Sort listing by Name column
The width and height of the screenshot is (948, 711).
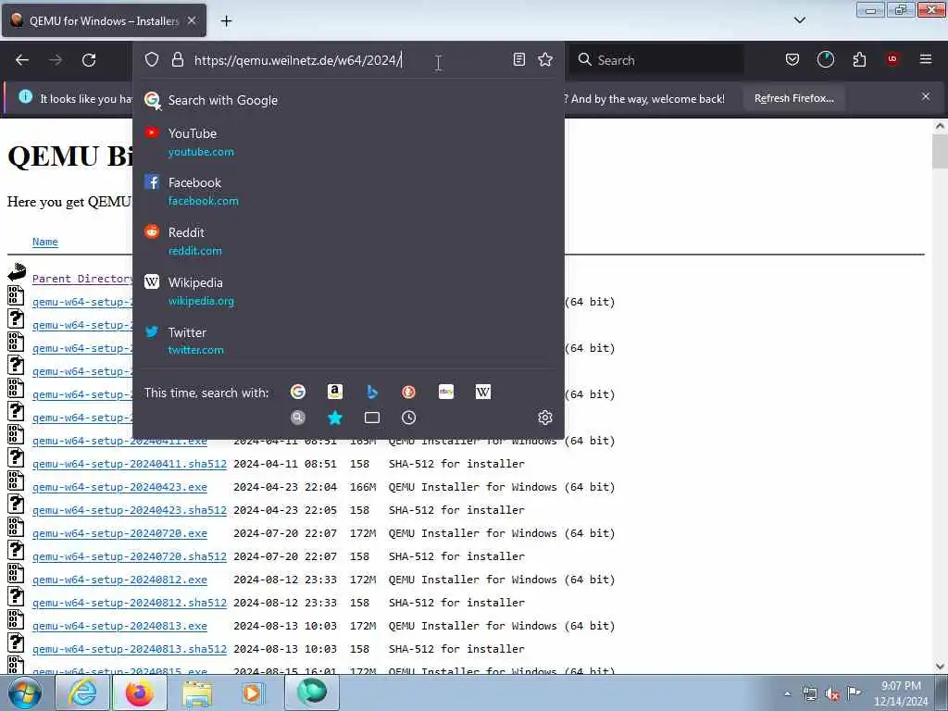click(x=45, y=242)
